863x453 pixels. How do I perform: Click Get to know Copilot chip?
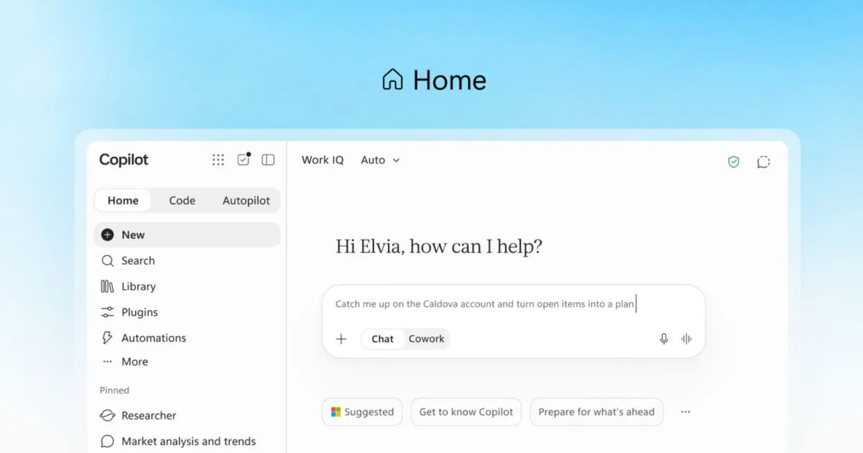click(466, 412)
